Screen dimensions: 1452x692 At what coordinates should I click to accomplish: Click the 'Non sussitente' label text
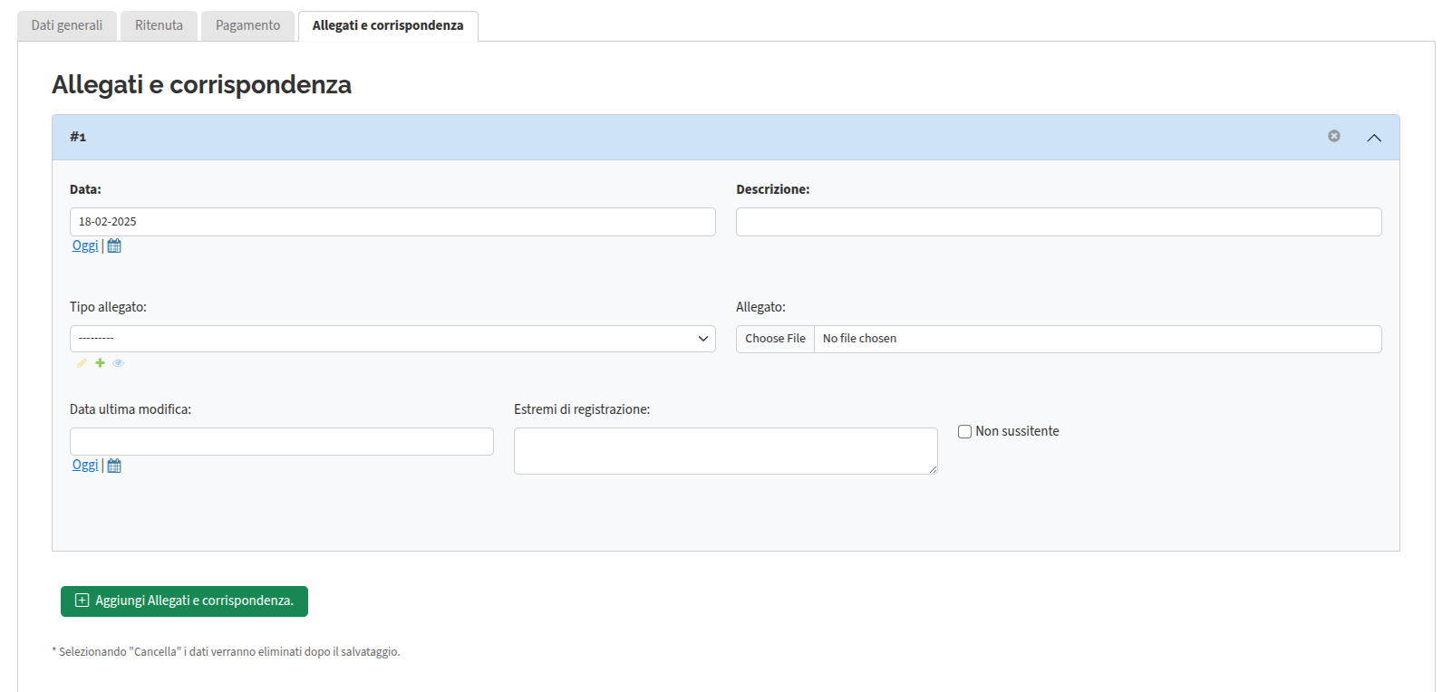[x=1017, y=431]
